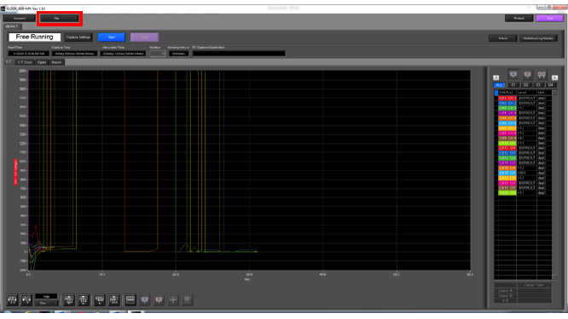Screen dimensions: 568x319
Task: Click the Connect button
Action: coord(20,18)
